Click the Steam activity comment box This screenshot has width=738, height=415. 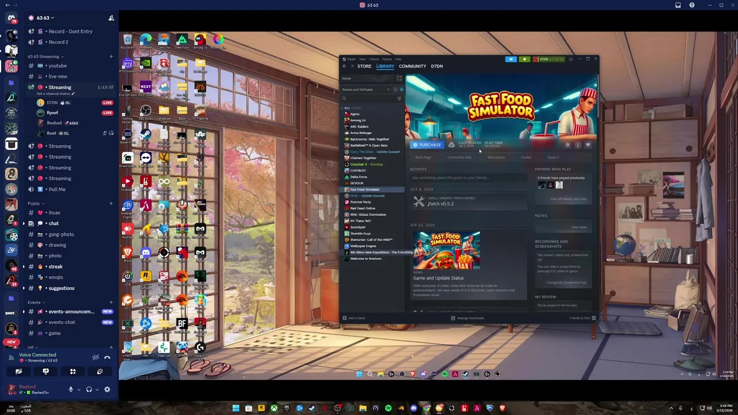coord(467,178)
